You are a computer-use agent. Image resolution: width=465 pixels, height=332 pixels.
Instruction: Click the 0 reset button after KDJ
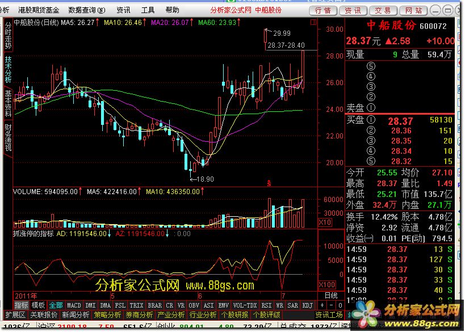point(340,305)
